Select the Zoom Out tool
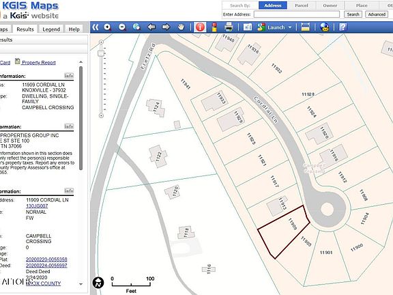The height and width of the screenshot is (295, 393). tap(122, 27)
